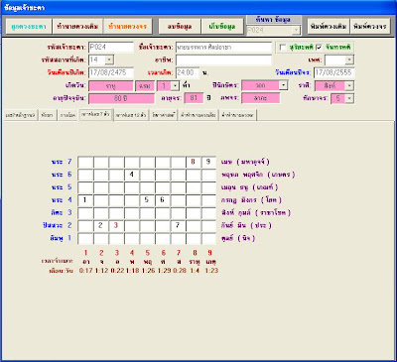Click the เกตุ column header under red 9
Viewport: 397px width, 362px height.
pos(210,262)
